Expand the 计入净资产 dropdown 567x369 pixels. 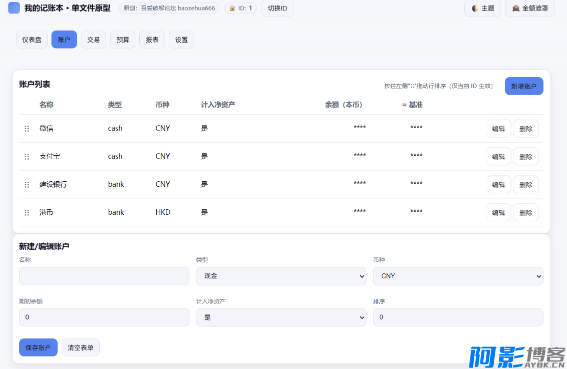pos(280,317)
